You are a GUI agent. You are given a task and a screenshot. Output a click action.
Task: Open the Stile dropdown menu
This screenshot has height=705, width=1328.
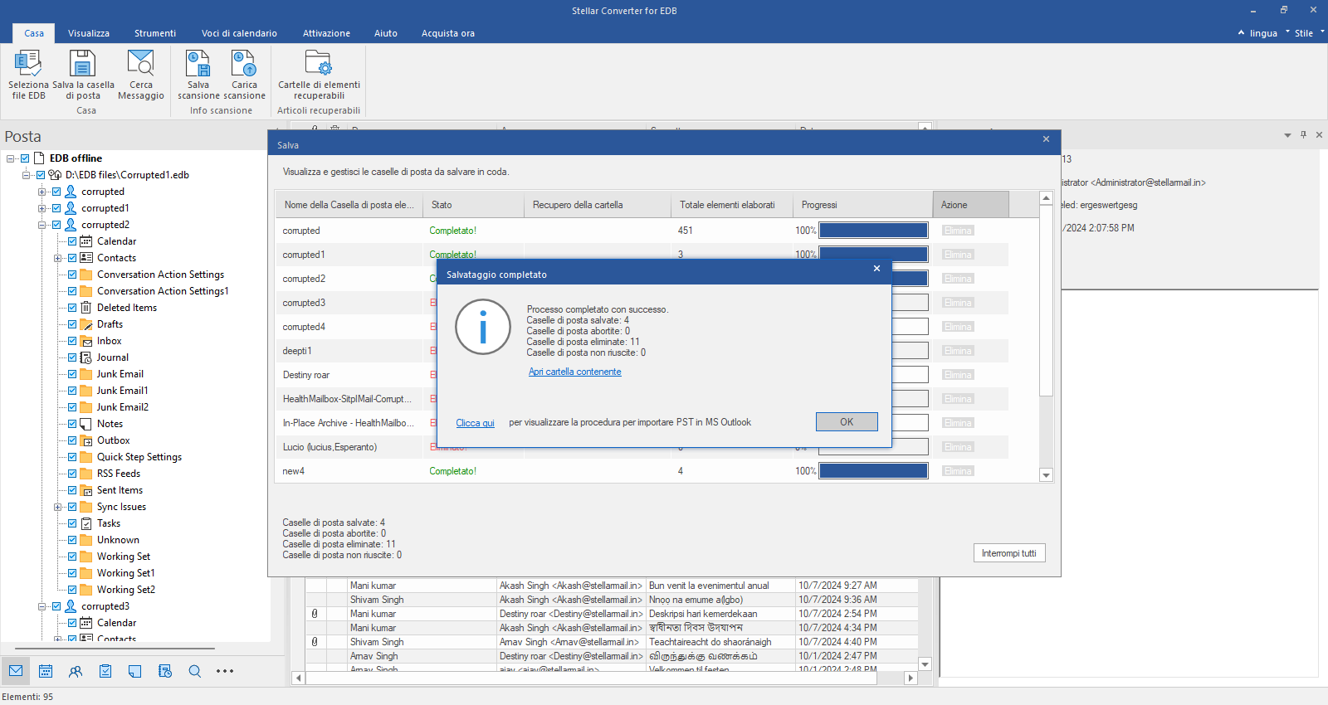coord(1304,33)
